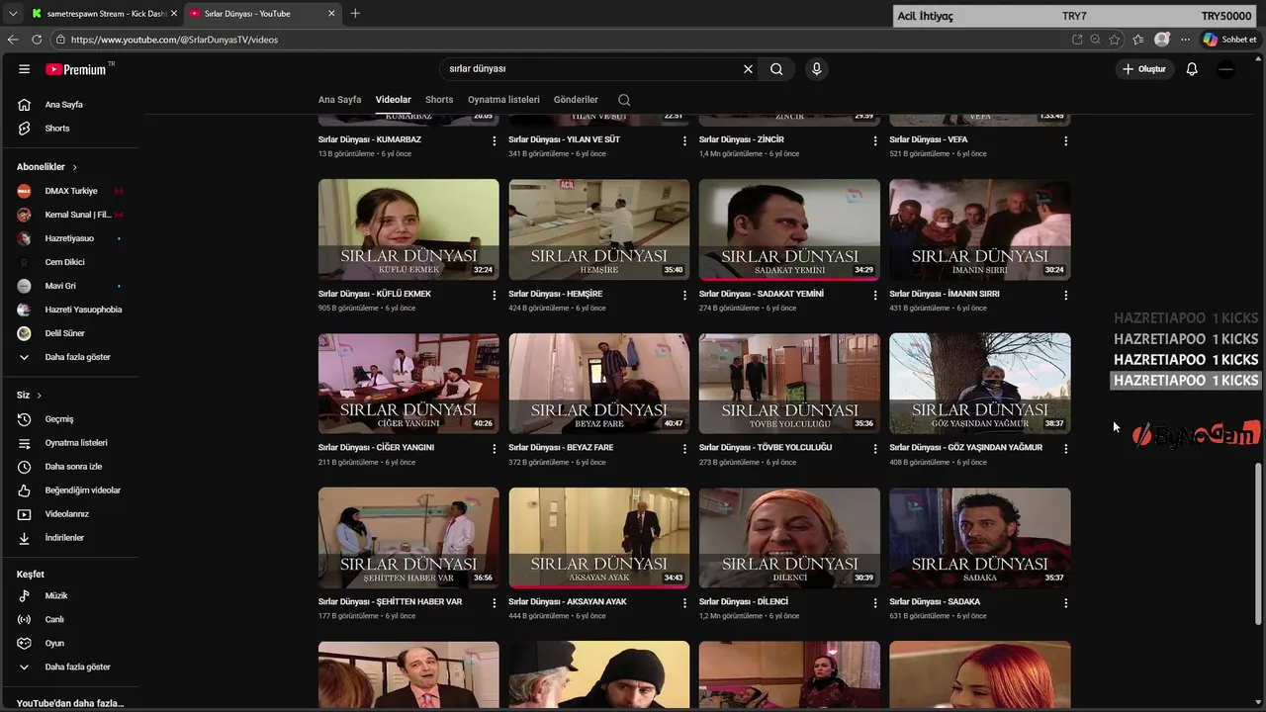Screen dimensions: 1266x712
Task: Close the Sırlar Dünyası YouTube browser tab
Action: coord(331,14)
